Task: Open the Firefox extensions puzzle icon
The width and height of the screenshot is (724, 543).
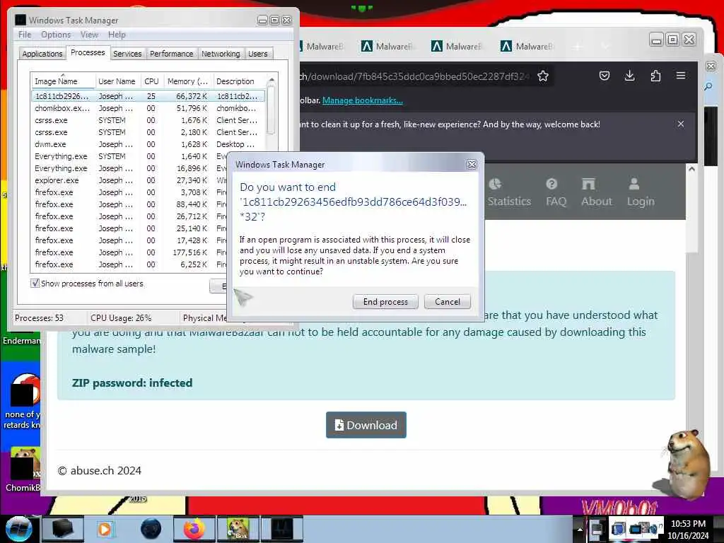Action: (x=655, y=76)
